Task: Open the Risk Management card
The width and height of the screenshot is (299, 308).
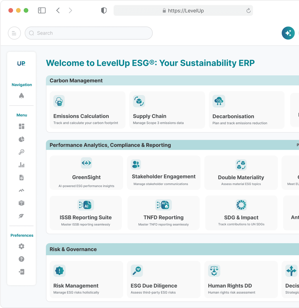Action: (x=86, y=280)
